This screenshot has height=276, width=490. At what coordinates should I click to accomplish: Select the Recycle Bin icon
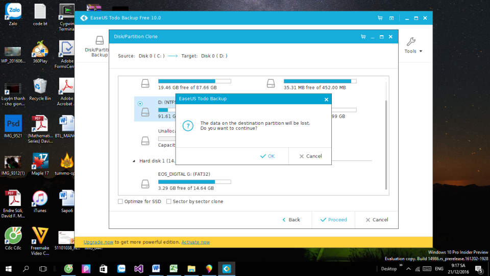[x=40, y=89]
